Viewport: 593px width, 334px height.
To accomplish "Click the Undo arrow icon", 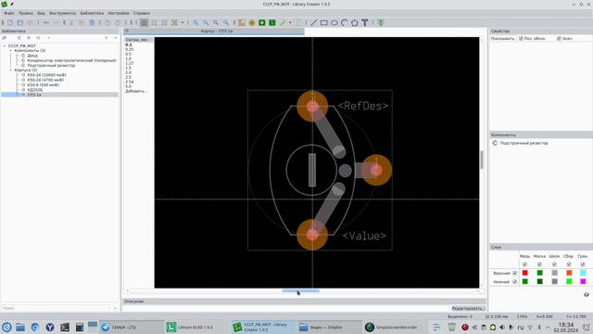I will 46,22.
